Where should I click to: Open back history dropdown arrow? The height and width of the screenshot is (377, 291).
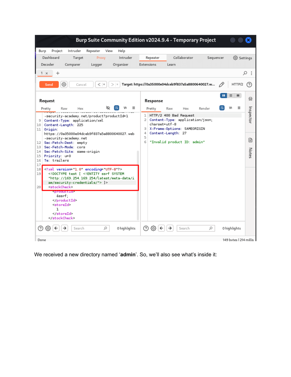pos(104,84)
